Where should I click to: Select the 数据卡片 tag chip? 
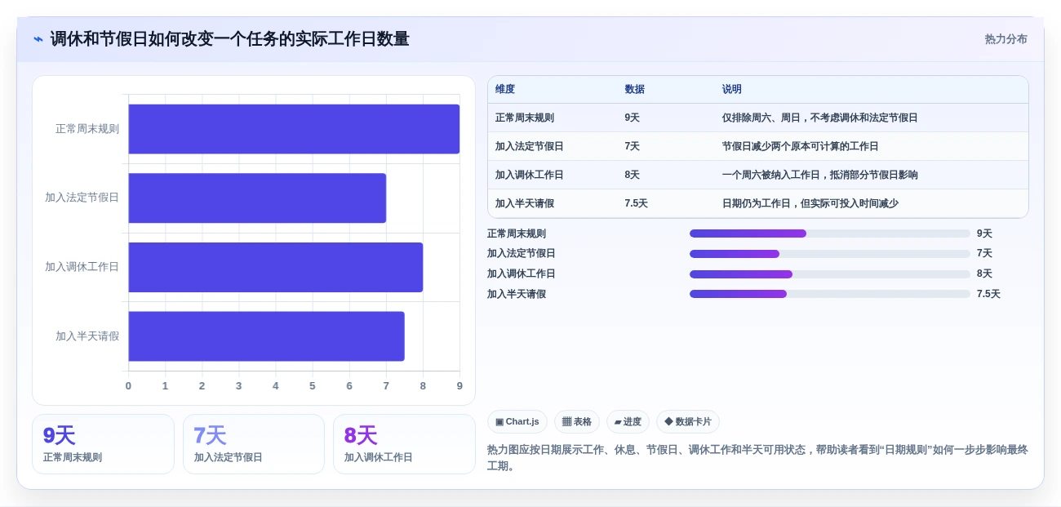tap(688, 421)
